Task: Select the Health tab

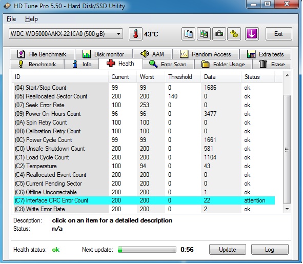Action: coord(121,64)
